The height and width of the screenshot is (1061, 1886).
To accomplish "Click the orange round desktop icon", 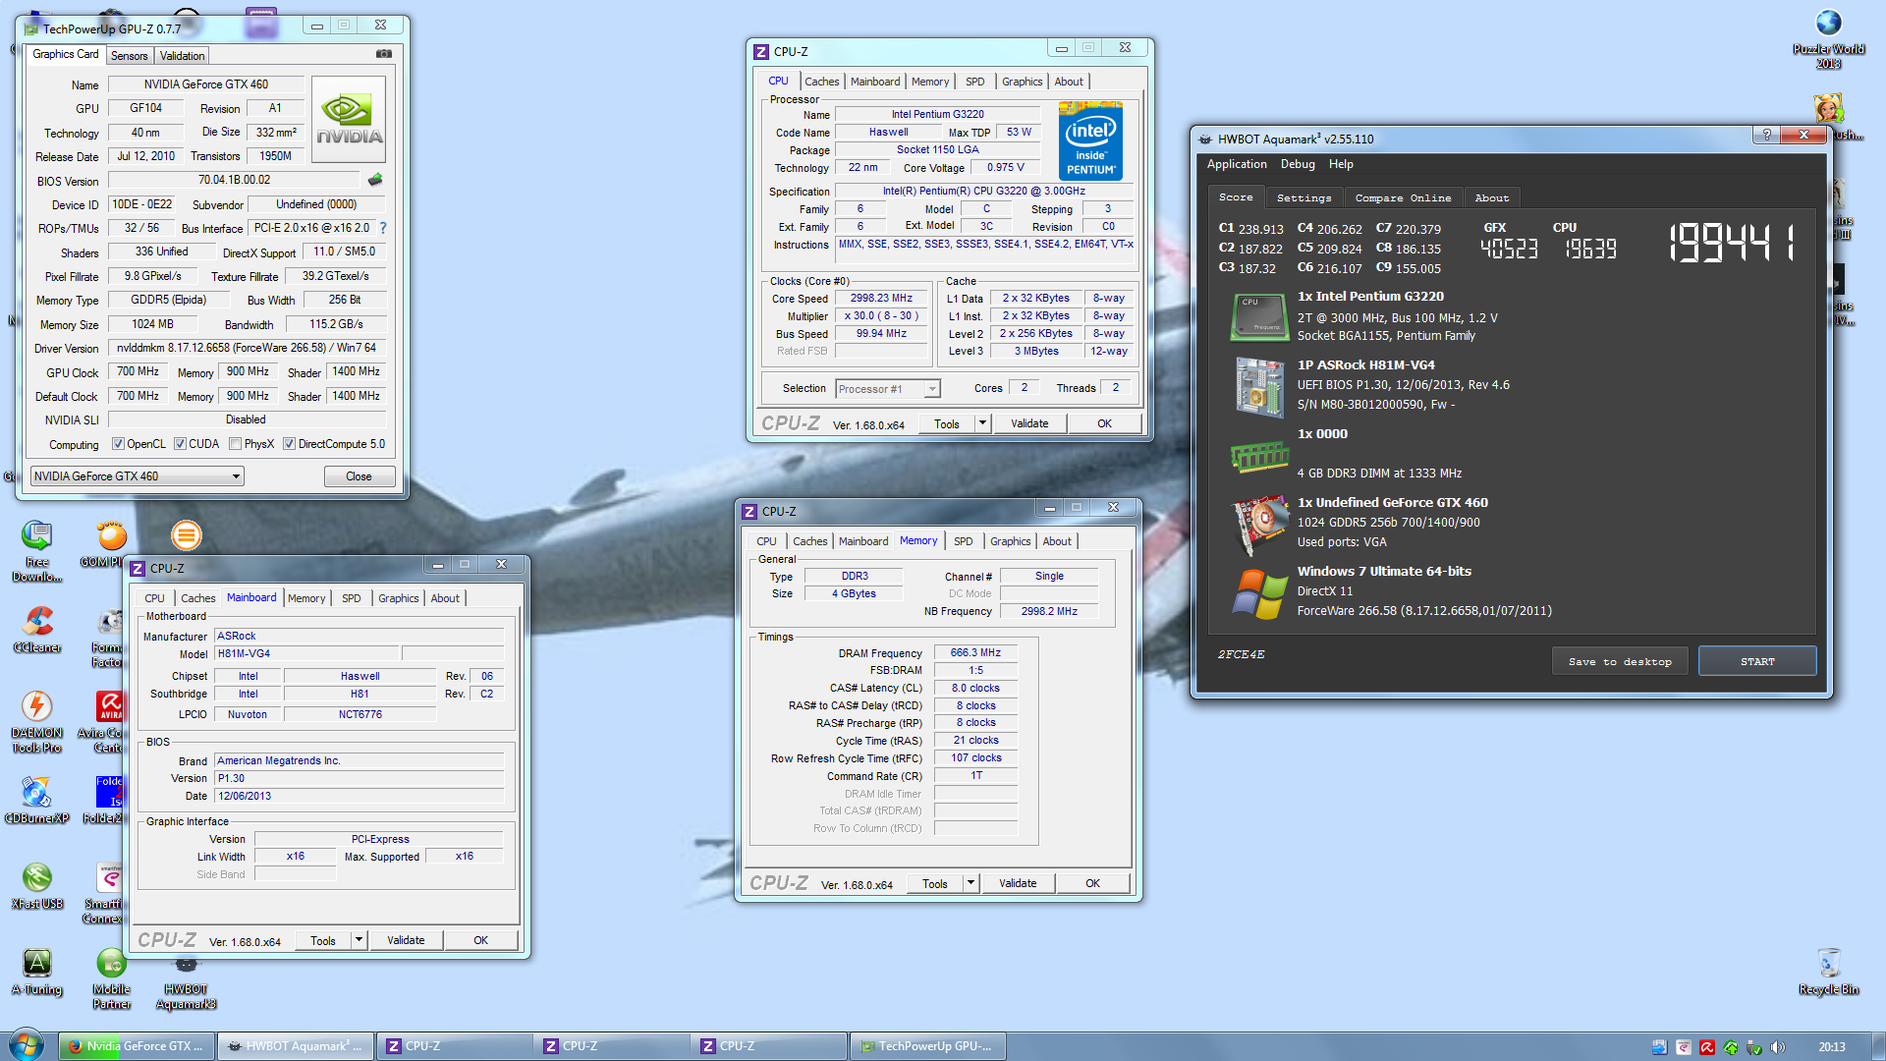I will (x=186, y=535).
